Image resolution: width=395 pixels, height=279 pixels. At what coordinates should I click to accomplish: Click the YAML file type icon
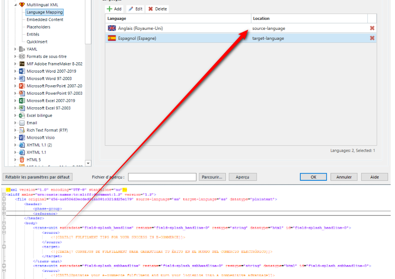coord(22,49)
